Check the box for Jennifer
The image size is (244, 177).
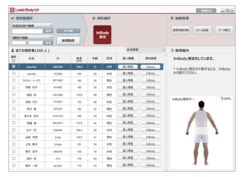tap(14, 73)
